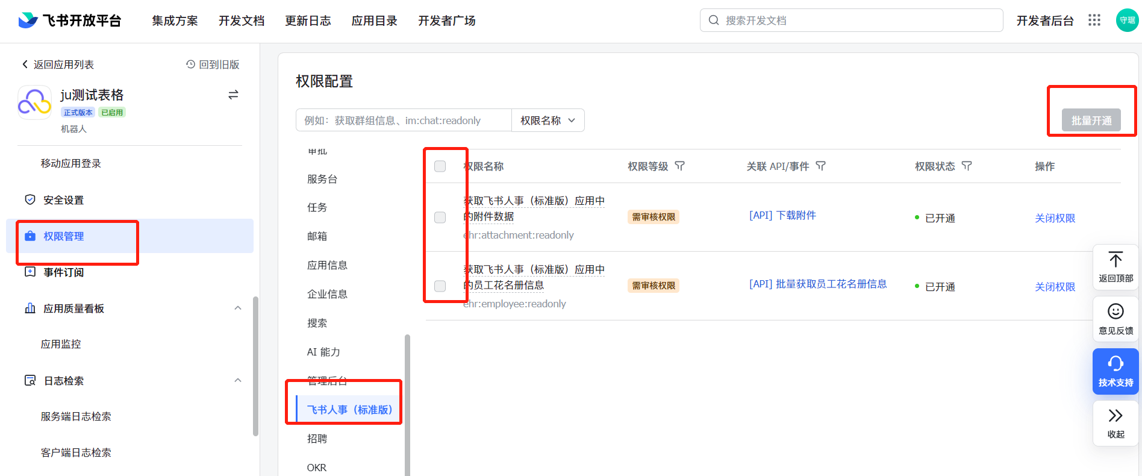Open 开发者广场 in top navigation

pyautogui.click(x=447, y=21)
